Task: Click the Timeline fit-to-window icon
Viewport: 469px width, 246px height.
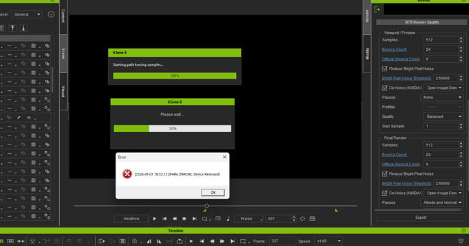Action: tap(10, 241)
